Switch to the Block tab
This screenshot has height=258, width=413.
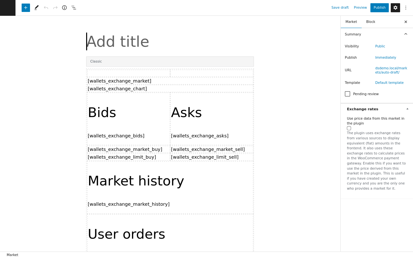(x=371, y=22)
